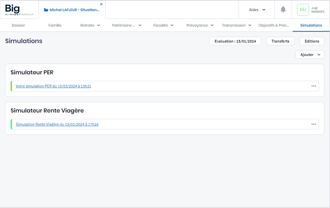
Task: Open the MJ user avatar
Action: coord(303,10)
